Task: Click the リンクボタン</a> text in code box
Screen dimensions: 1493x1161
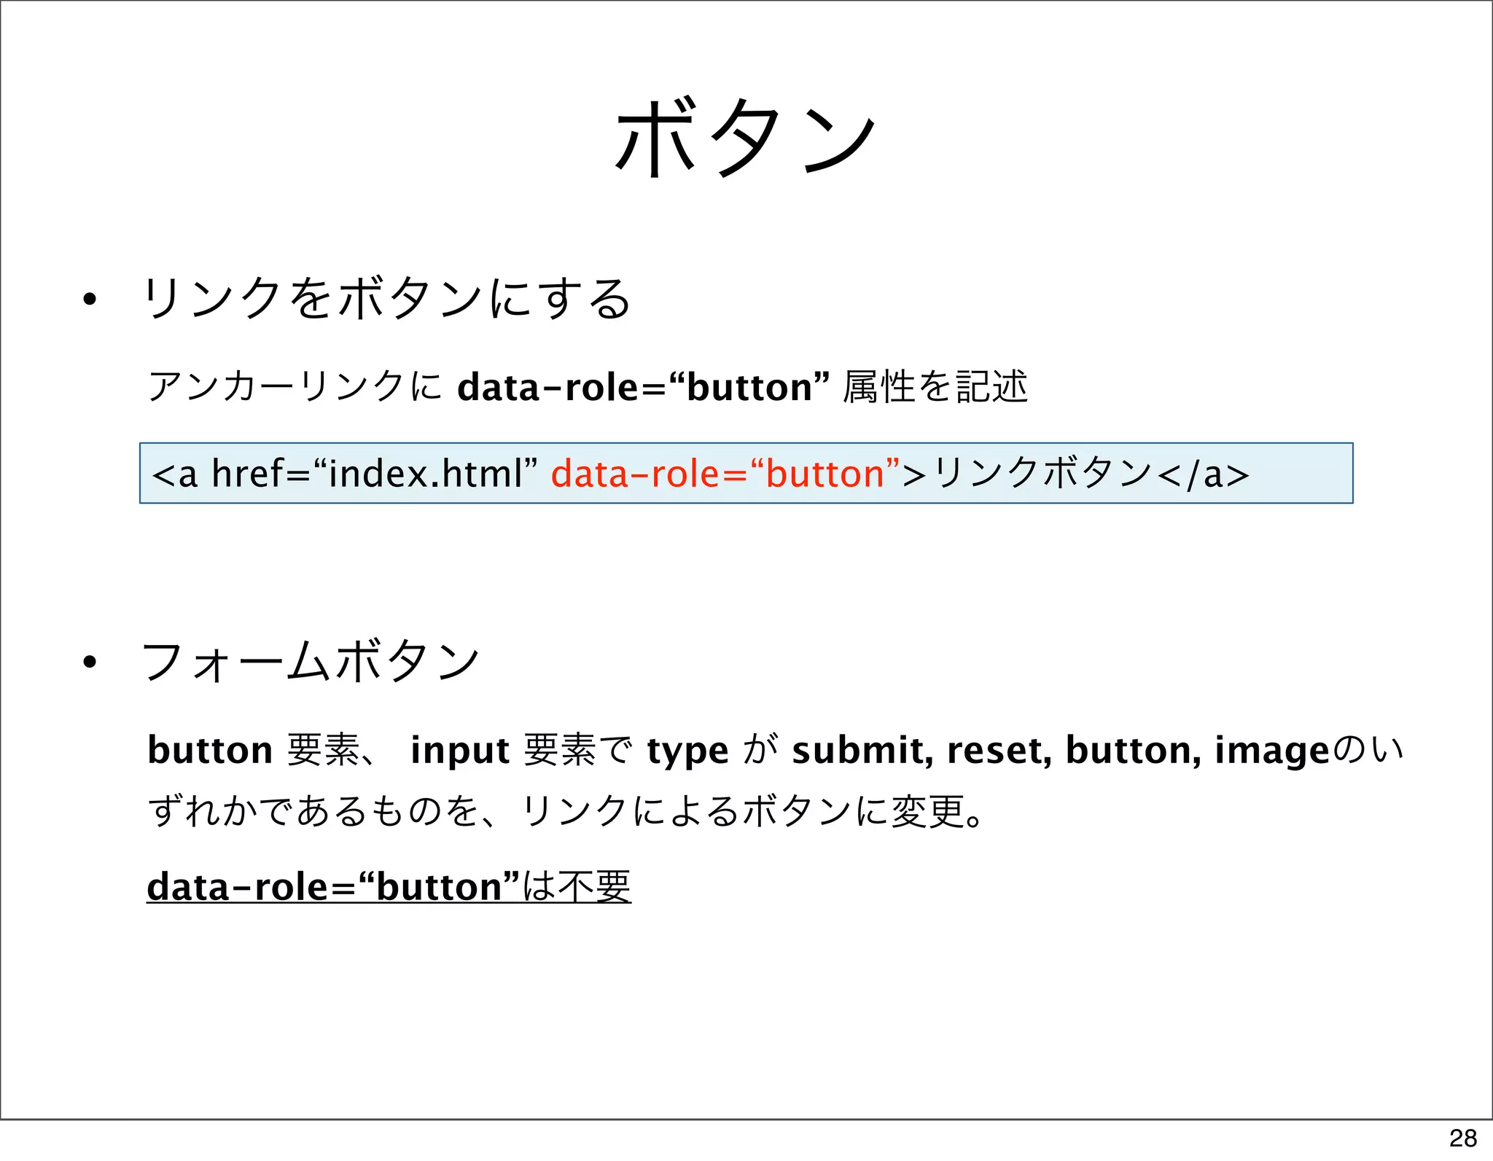Action: click(1091, 474)
